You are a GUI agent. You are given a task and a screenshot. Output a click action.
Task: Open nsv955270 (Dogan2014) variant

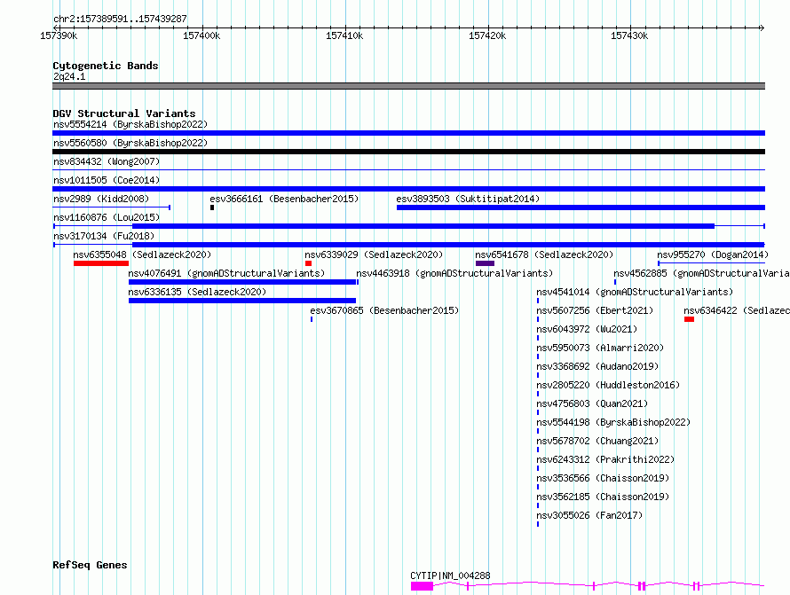713,254
